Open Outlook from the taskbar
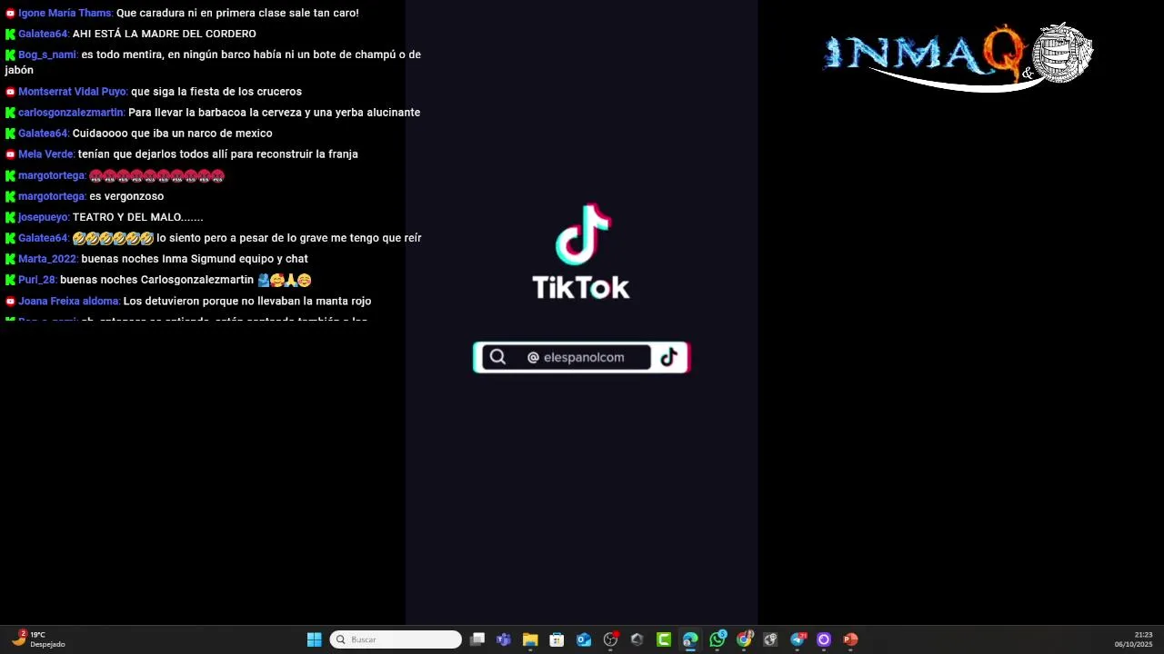The height and width of the screenshot is (654, 1164). pos(584,639)
